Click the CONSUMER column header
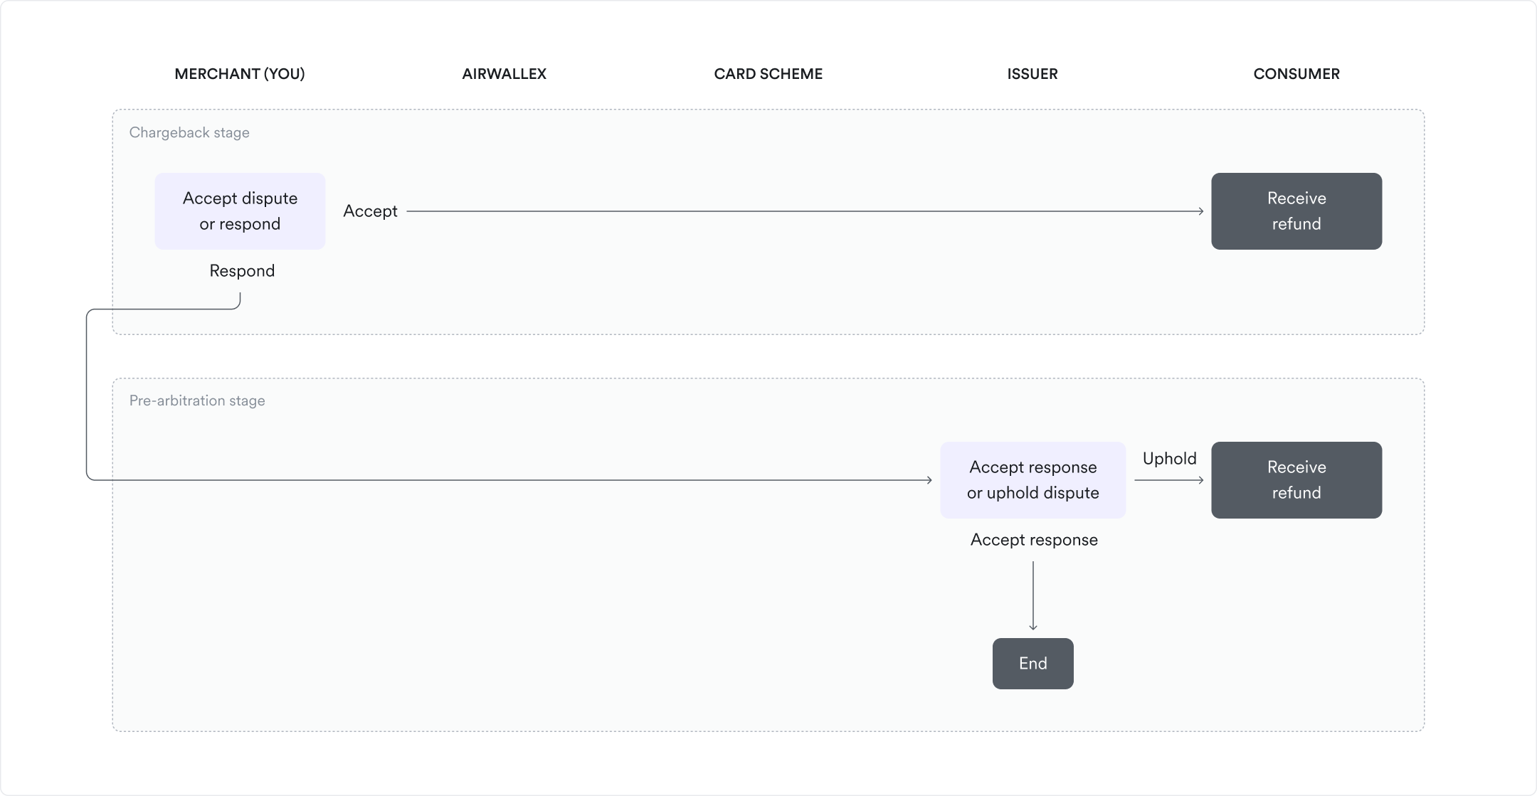The width and height of the screenshot is (1537, 796). click(1296, 74)
